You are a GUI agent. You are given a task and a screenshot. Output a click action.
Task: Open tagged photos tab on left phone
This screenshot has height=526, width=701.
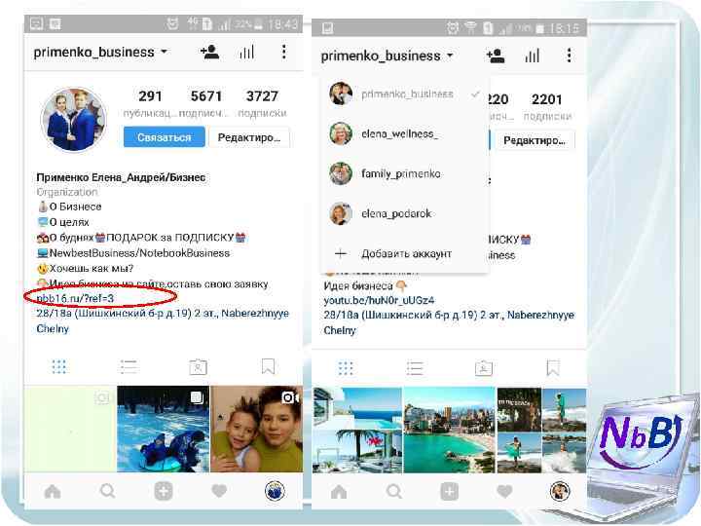[198, 367]
